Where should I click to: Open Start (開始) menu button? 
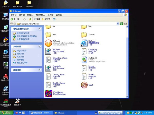tap(7, 113)
